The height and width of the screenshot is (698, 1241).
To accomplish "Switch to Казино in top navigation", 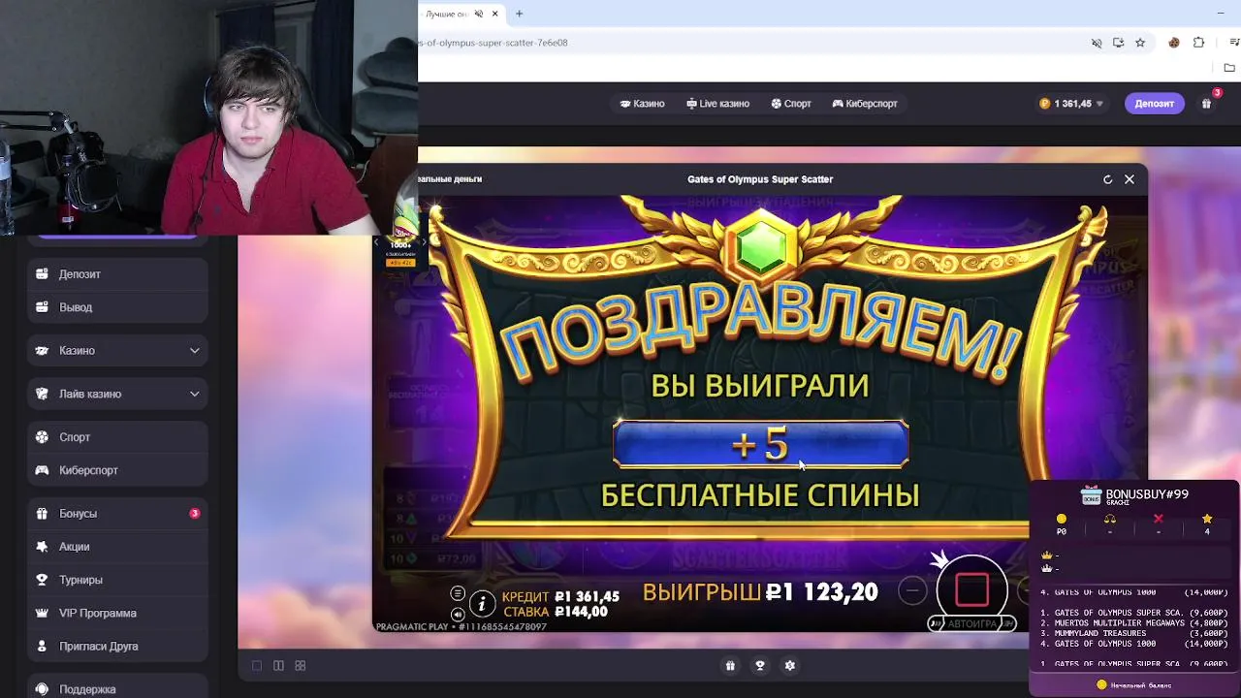I will coord(642,104).
